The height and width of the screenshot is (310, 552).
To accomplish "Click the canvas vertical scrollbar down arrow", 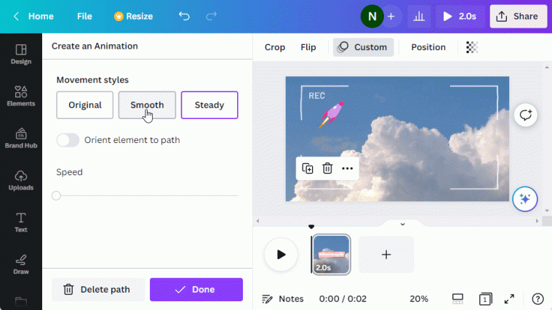I will [547, 211].
